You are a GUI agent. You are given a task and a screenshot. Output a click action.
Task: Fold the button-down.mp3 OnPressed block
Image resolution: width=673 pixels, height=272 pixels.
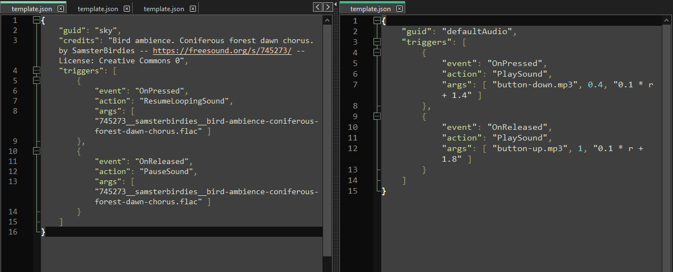pyautogui.click(x=377, y=53)
